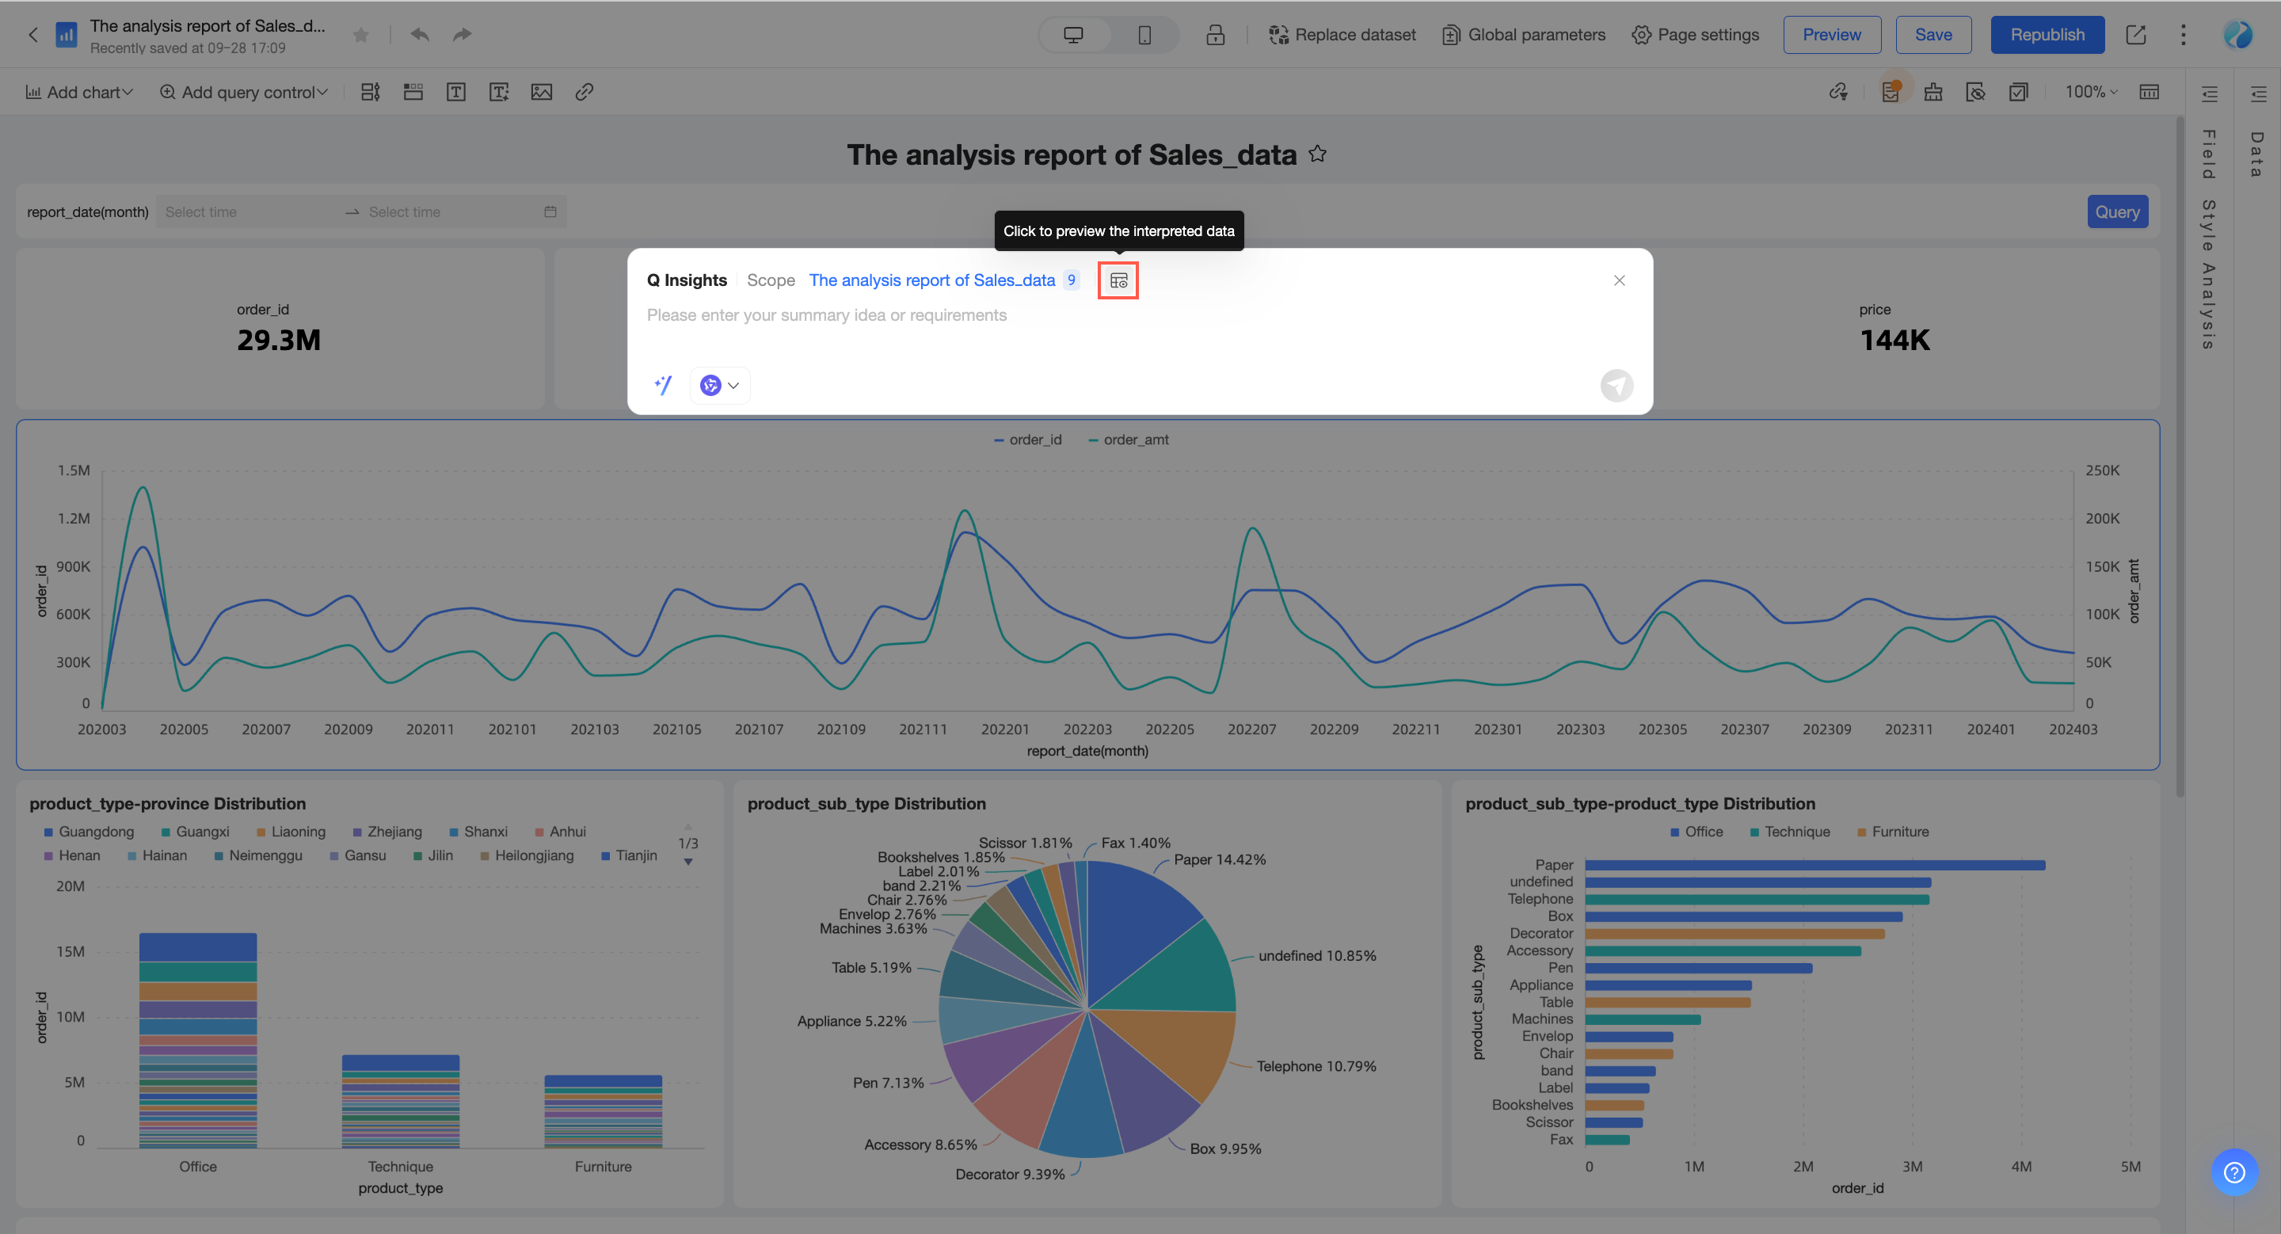Open the Page settings menu
This screenshot has height=1234, width=2281.
point(1695,35)
